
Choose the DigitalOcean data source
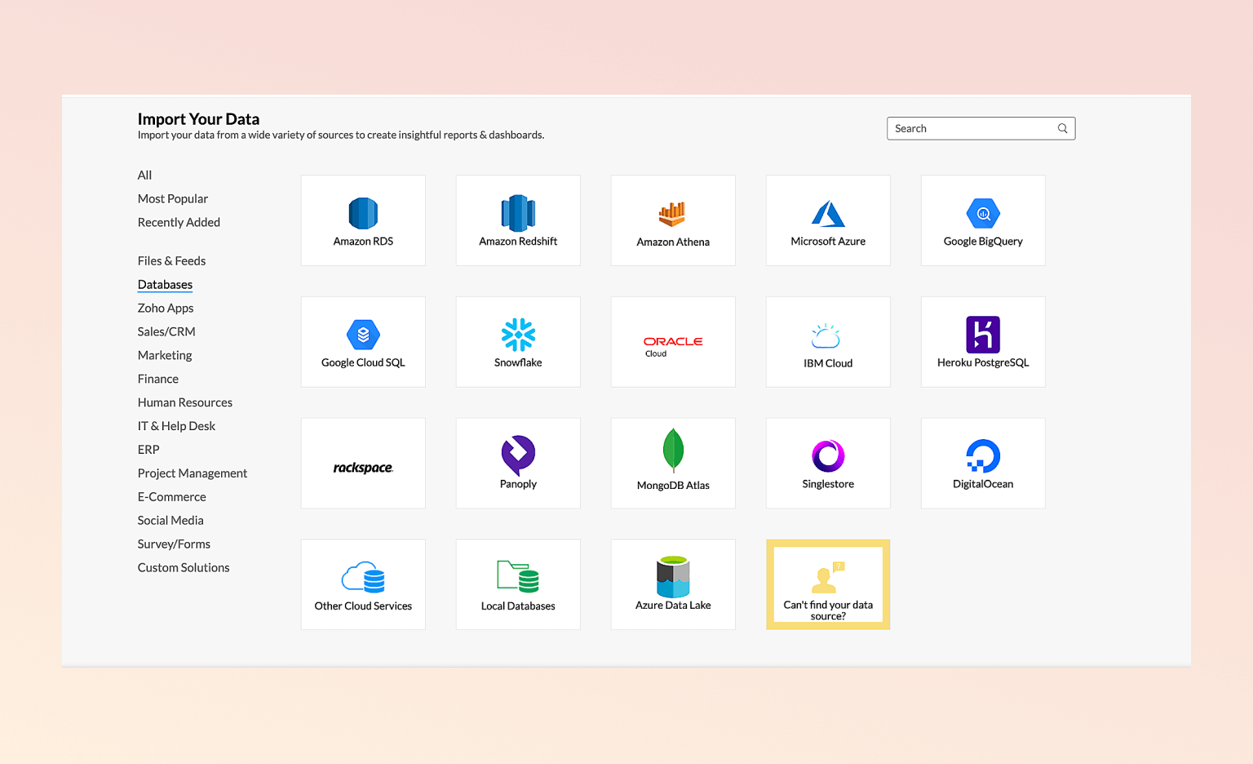coord(983,464)
